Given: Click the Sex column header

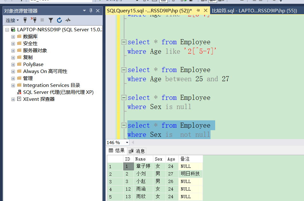Looking at the screenshot, I should pos(159,159).
